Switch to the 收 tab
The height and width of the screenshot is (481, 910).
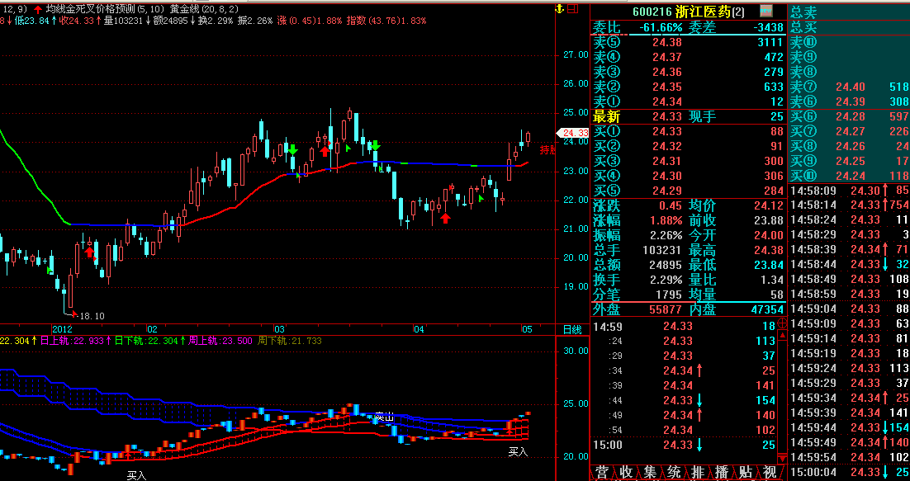tap(626, 472)
